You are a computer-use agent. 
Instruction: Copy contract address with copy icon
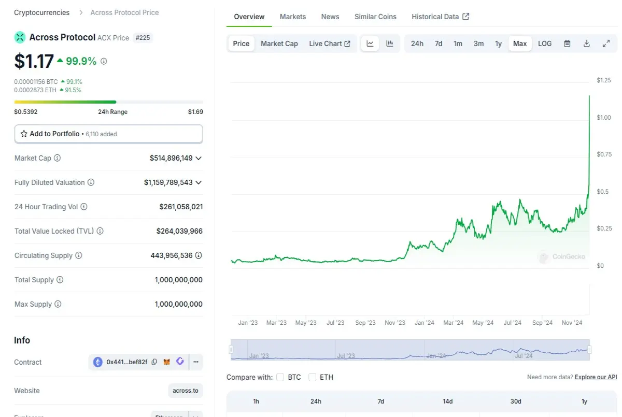click(x=154, y=362)
